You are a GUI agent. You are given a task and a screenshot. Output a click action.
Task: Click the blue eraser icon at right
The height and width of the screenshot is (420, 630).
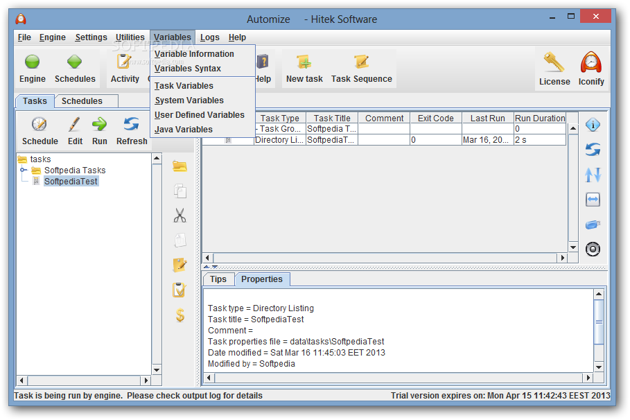pos(593,225)
